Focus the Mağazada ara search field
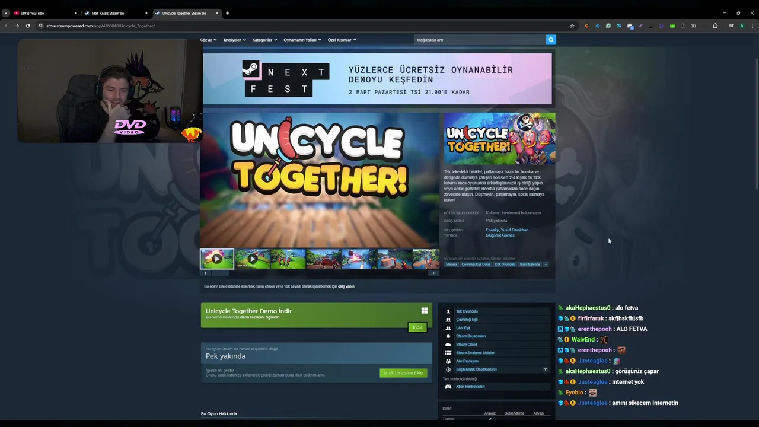The image size is (759, 427). (479, 40)
